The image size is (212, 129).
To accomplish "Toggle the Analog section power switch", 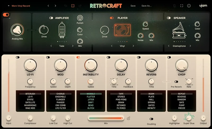I will point(6,15).
